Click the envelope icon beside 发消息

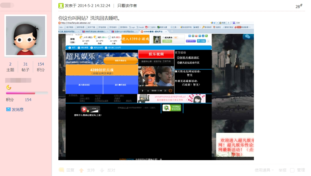[x=8, y=109]
